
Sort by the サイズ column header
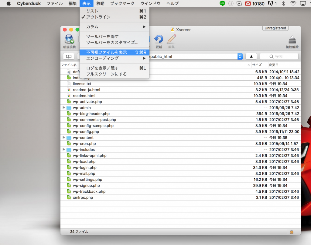tap(257, 65)
